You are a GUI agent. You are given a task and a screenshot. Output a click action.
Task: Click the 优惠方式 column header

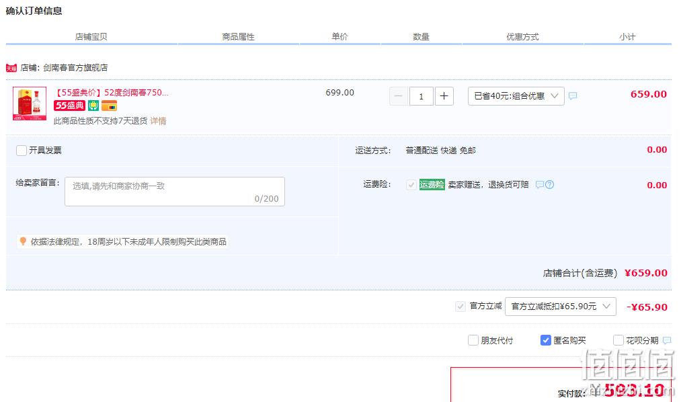pos(522,37)
